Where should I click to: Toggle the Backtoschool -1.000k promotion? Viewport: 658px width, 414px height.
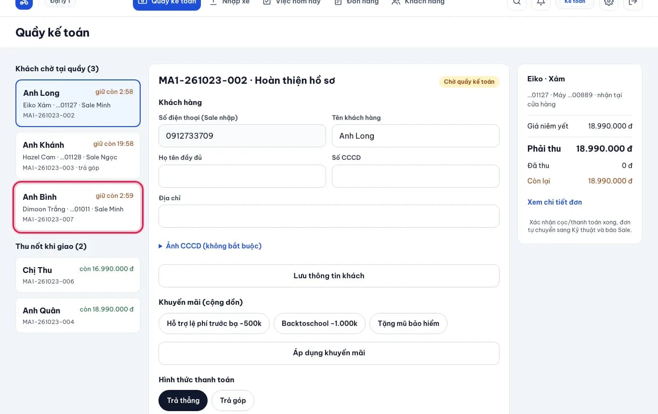(x=319, y=323)
